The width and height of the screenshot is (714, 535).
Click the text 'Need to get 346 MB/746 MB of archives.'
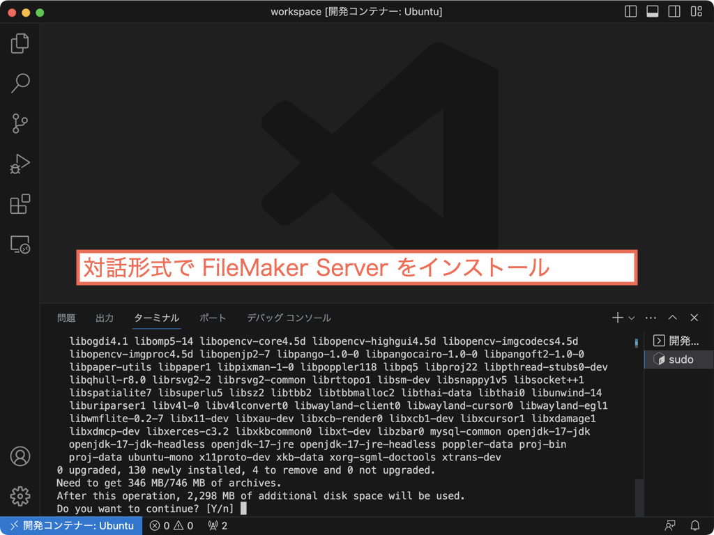tap(169, 483)
